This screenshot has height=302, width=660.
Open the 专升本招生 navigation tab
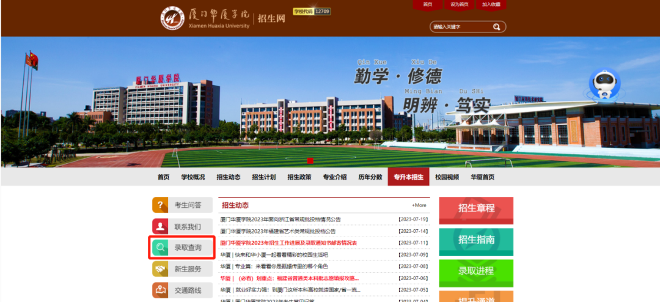408,177
